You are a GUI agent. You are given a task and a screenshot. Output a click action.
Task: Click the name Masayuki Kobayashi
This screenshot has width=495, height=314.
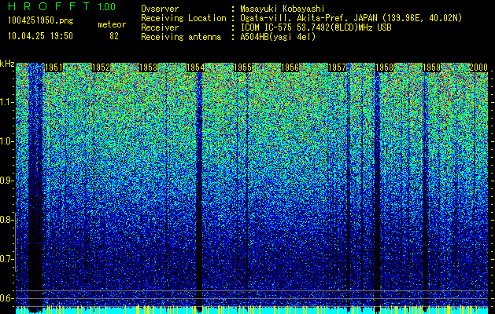283,9
